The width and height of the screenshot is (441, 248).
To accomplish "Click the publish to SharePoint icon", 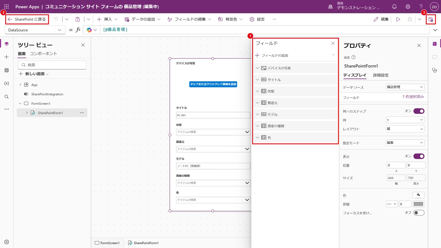I will pos(431,19).
